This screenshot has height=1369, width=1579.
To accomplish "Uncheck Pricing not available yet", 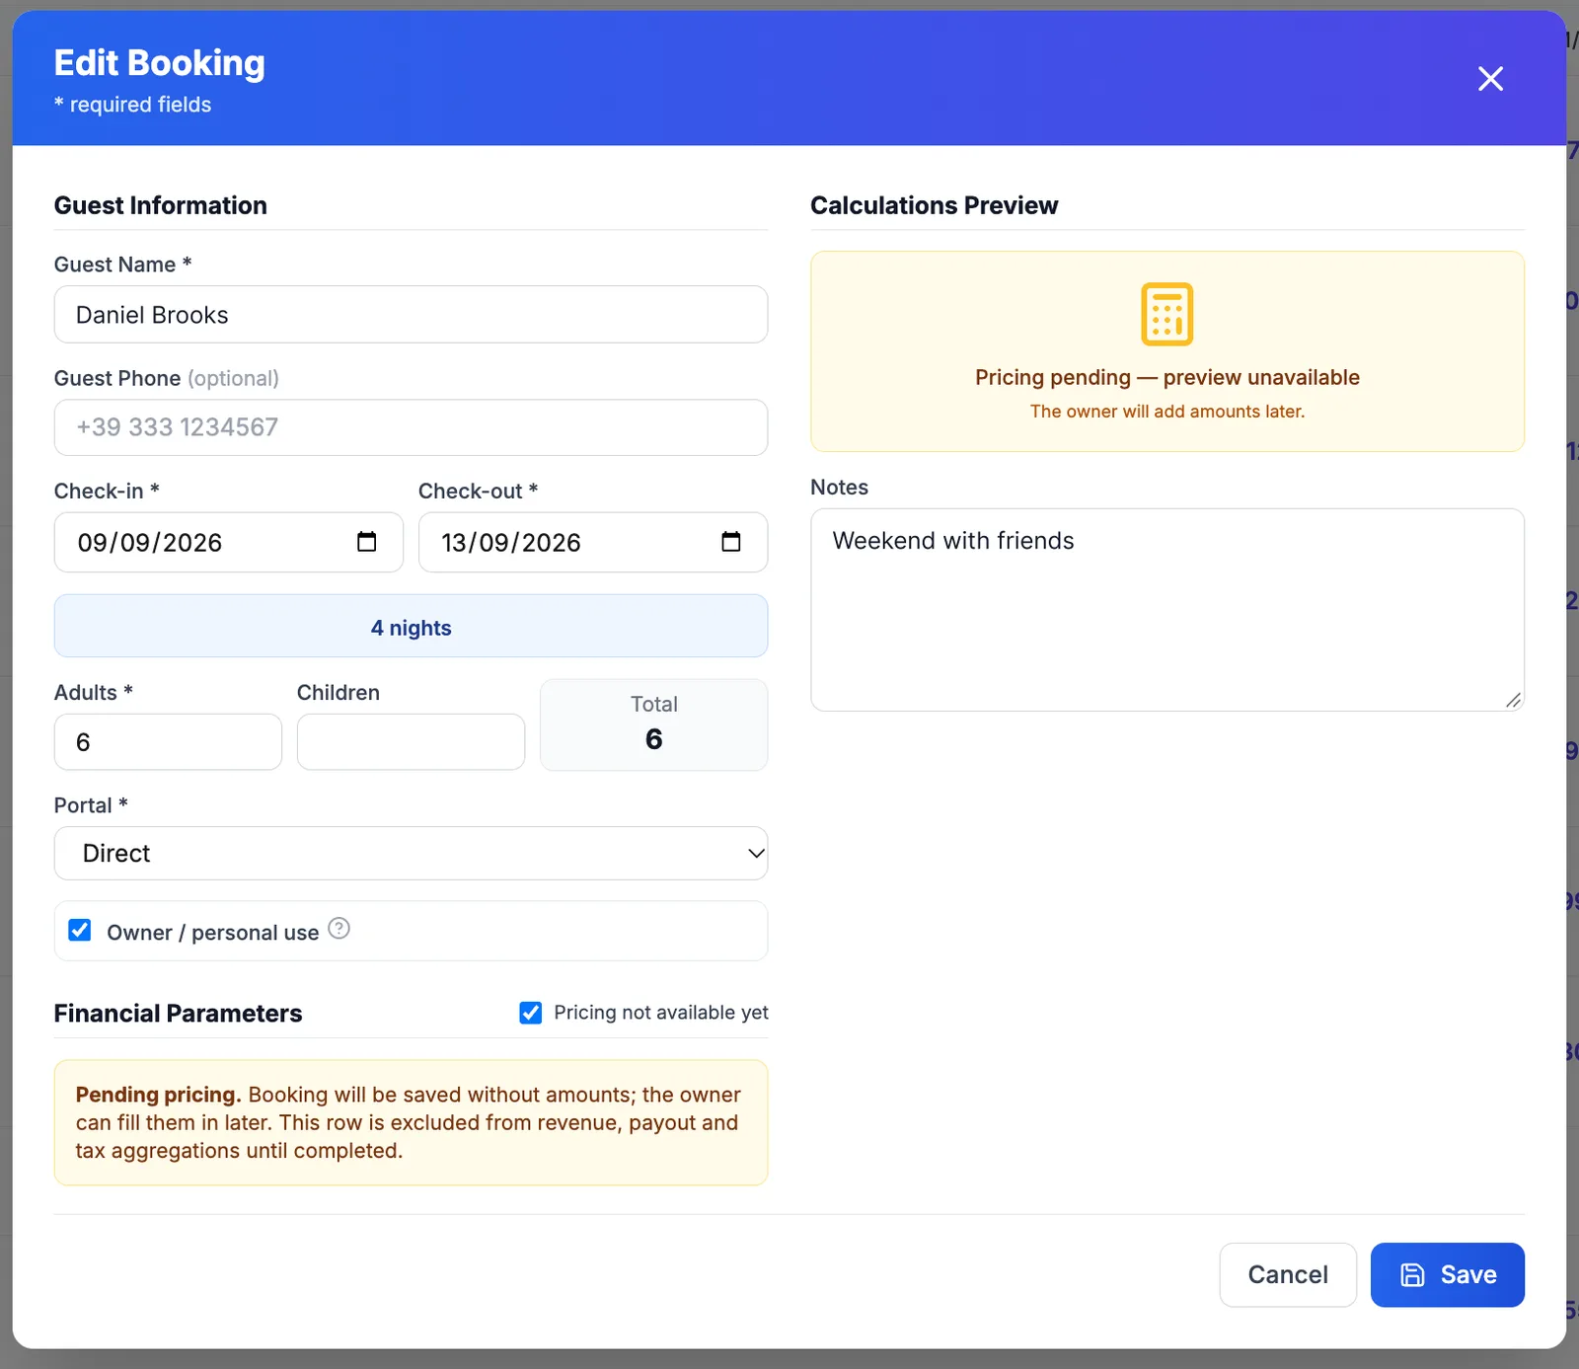I will (531, 1013).
